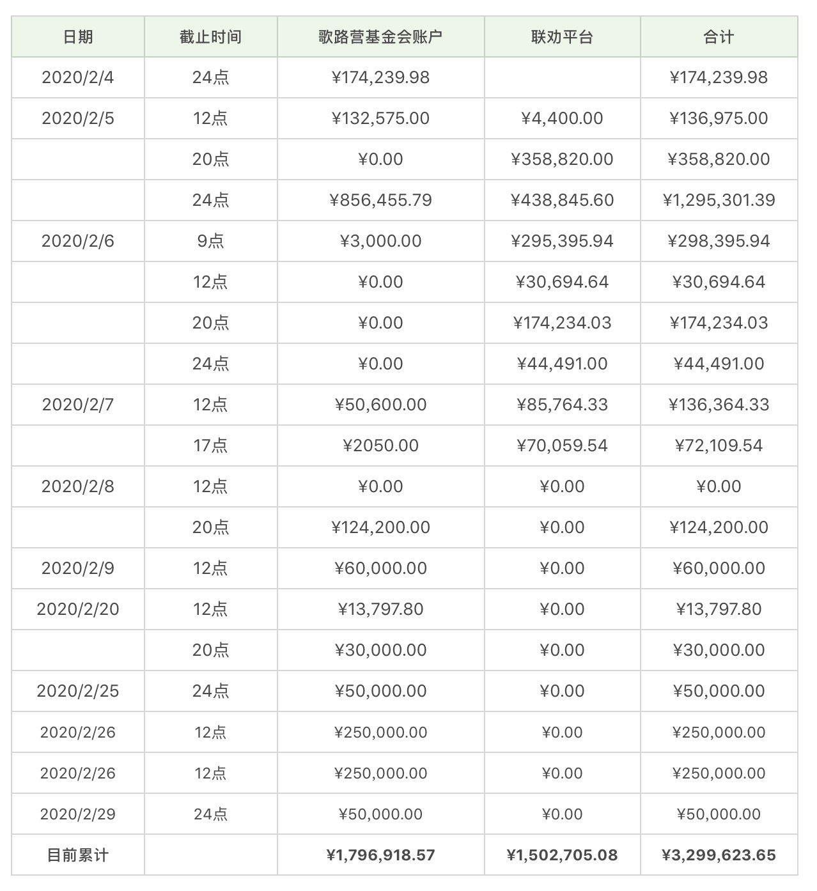Select the 9点 time cell

210,241
